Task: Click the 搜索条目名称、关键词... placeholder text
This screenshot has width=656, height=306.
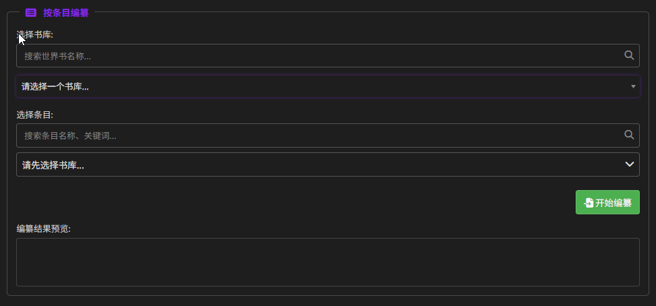Action: point(70,135)
